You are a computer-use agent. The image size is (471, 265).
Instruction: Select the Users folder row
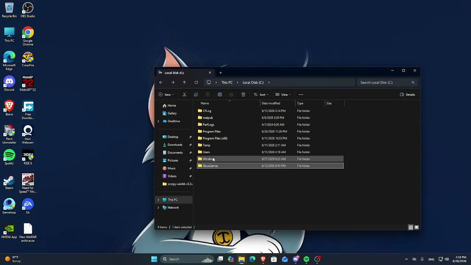[x=270, y=152]
